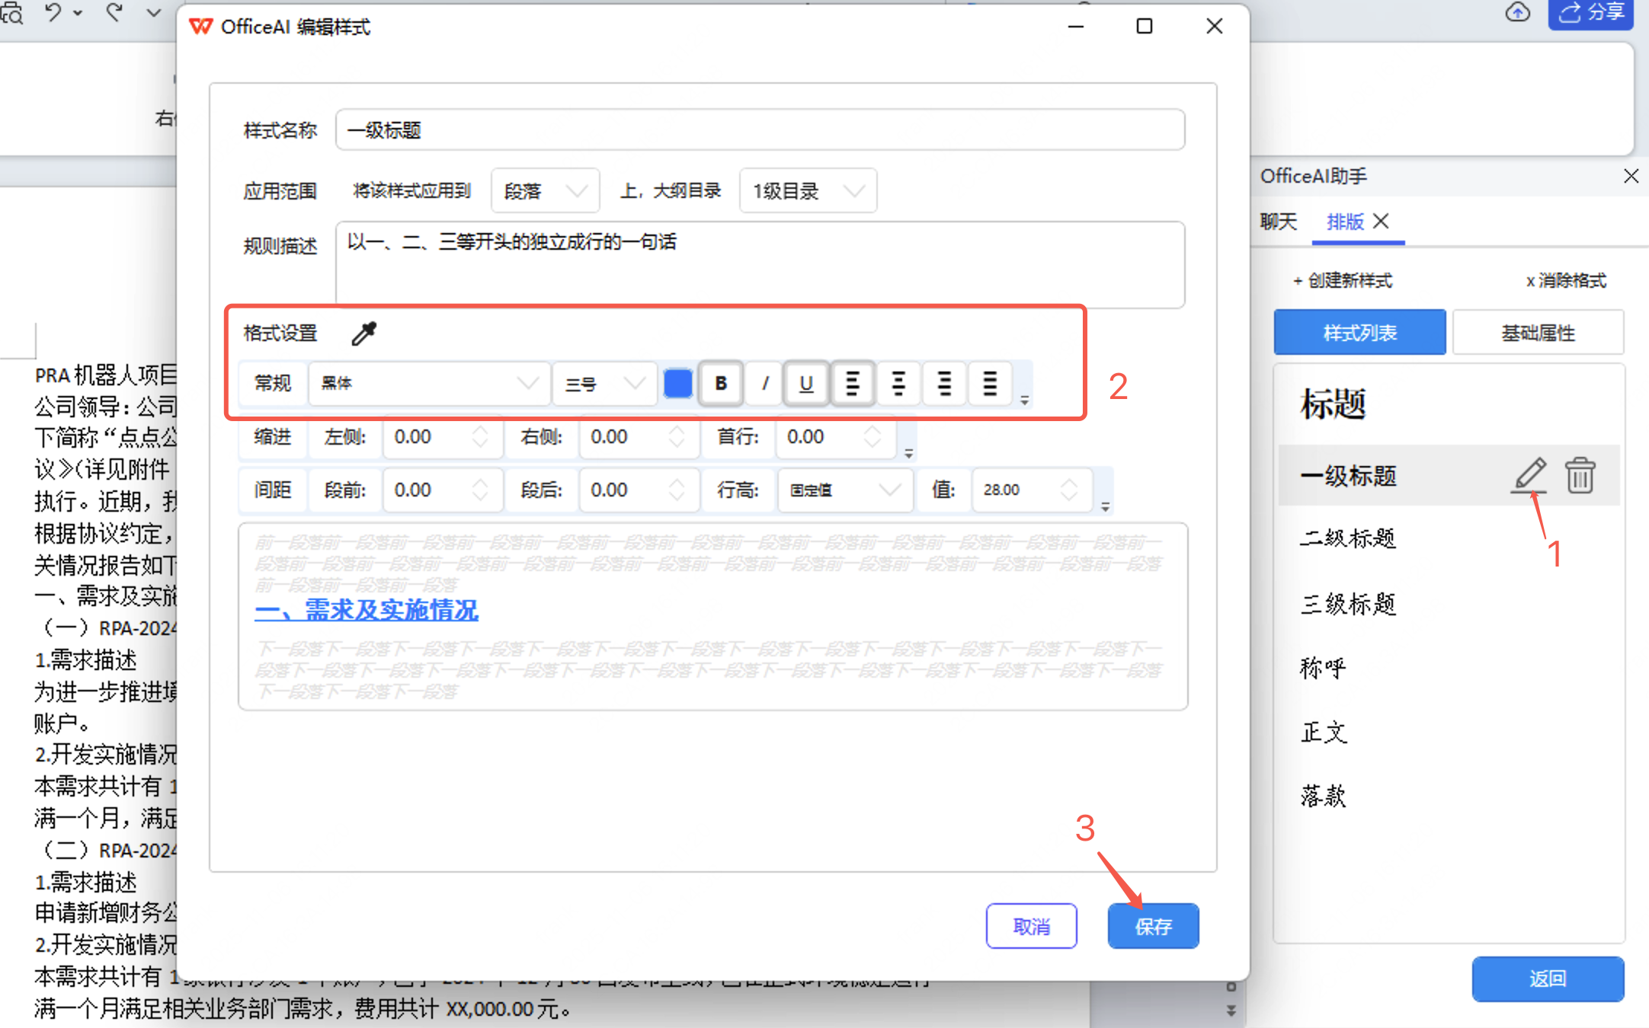This screenshot has width=1649, height=1028.
Task: Delete the 一级标题 style via trash icon
Action: (1580, 475)
